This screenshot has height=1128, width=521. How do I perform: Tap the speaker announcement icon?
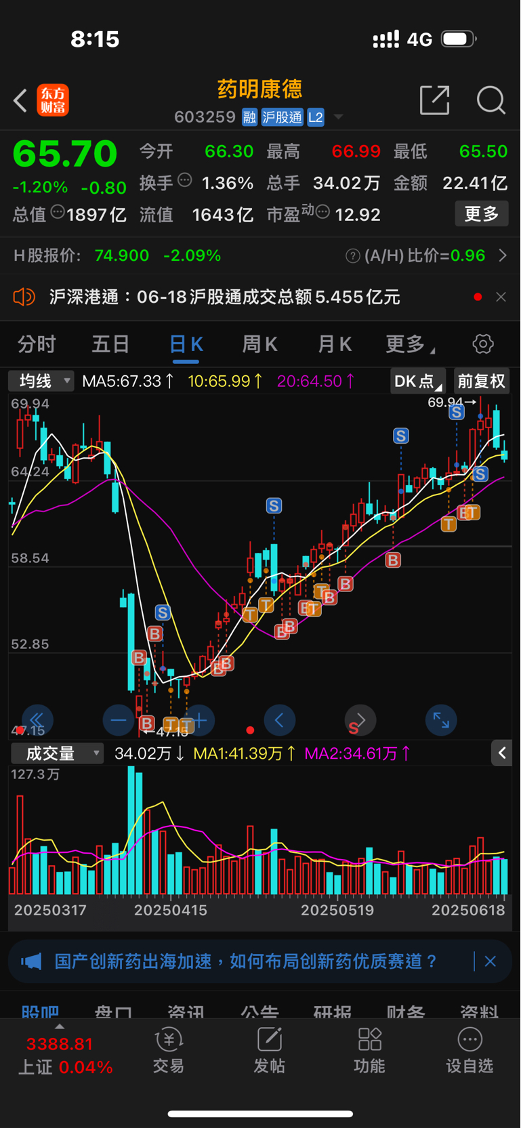[x=24, y=297]
